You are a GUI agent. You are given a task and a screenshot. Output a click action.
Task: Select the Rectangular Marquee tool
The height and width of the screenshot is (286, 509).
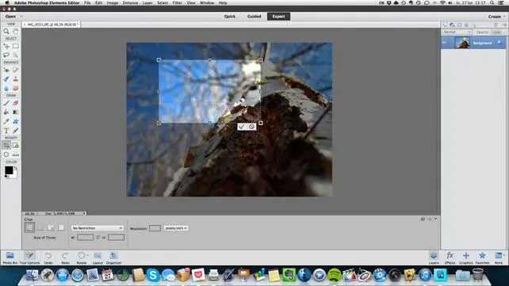pyautogui.click(x=16, y=46)
